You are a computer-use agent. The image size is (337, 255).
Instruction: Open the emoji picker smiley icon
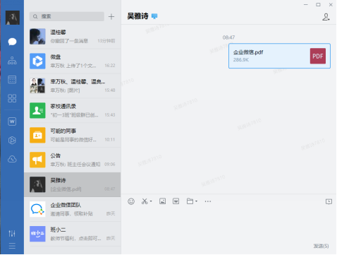(131, 201)
